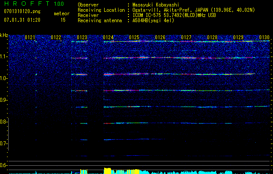Click the 'Receiving Location' label
This screenshot has width=273, height=174.
pos(101,10)
